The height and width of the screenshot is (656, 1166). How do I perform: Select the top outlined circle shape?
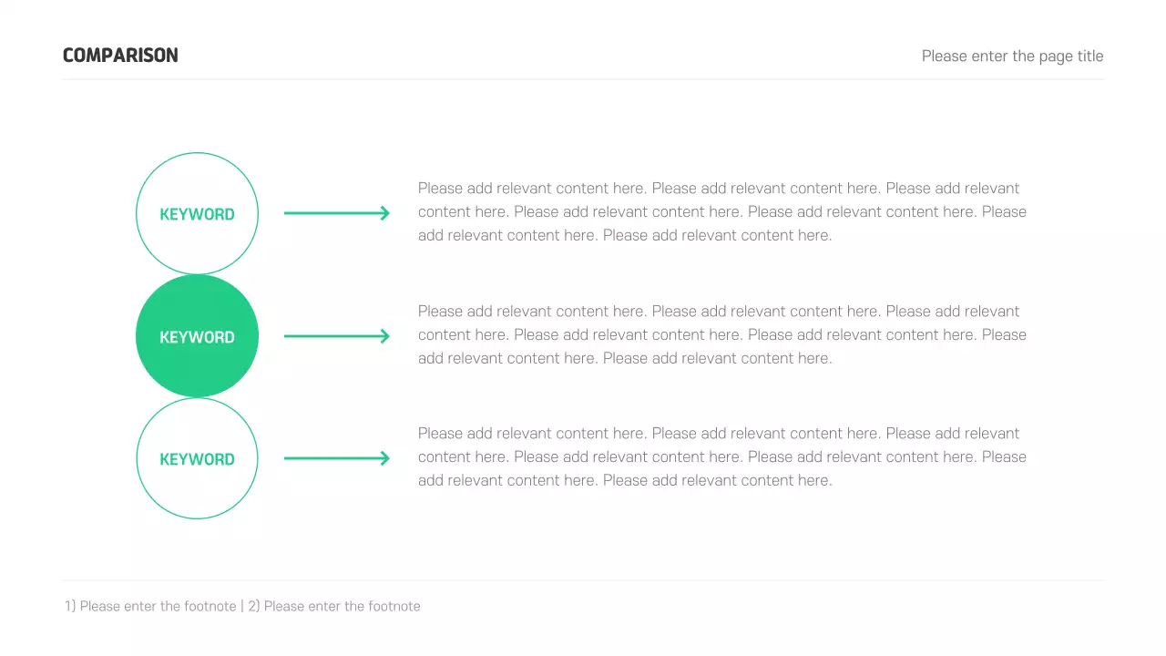[x=197, y=175]
